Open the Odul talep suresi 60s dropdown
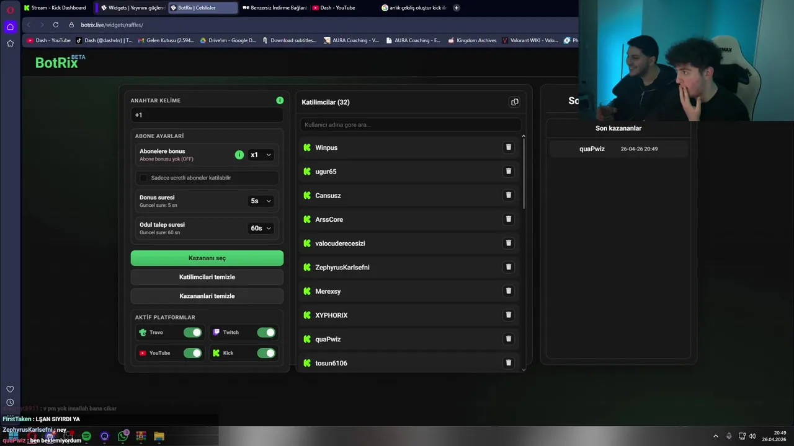This screenshot has width=794, height=446. [x=261, y=228]
